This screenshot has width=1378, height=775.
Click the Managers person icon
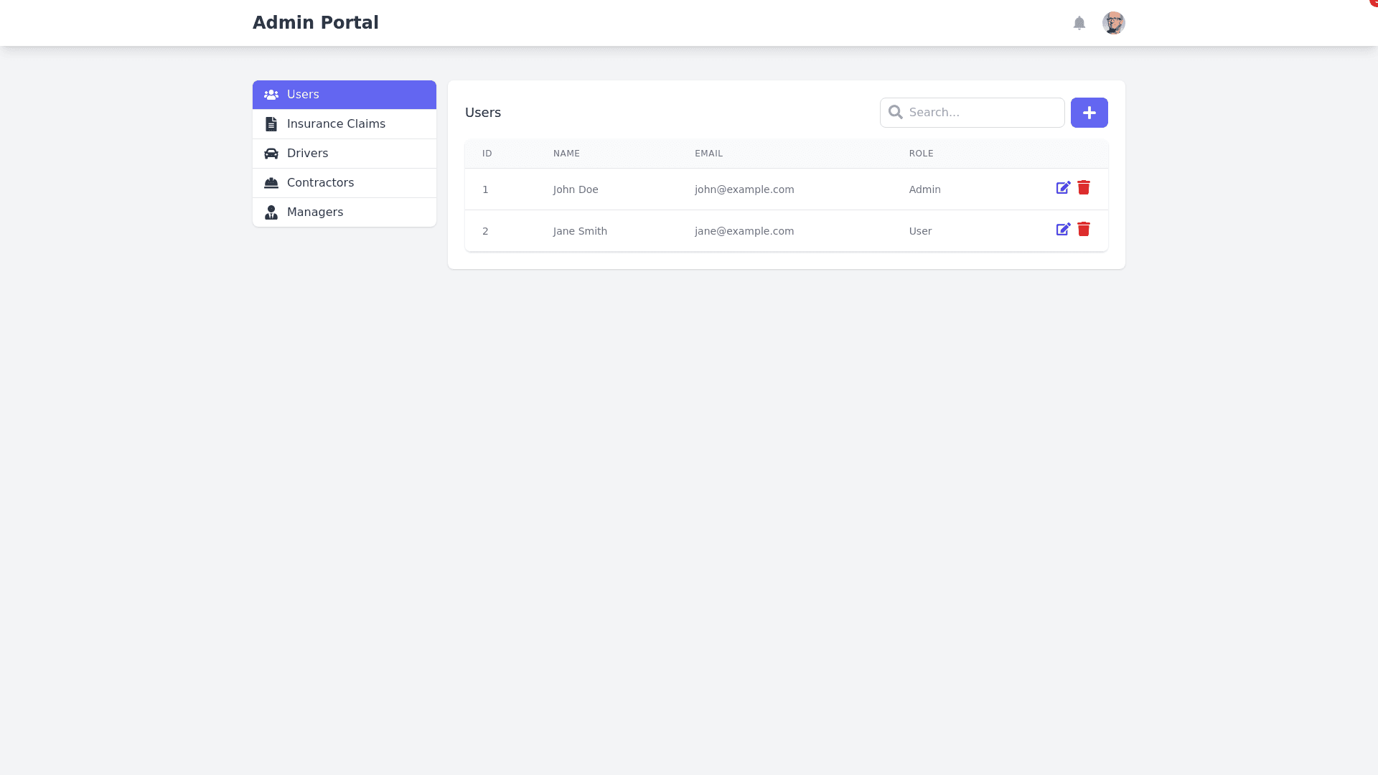coord(271,212)
